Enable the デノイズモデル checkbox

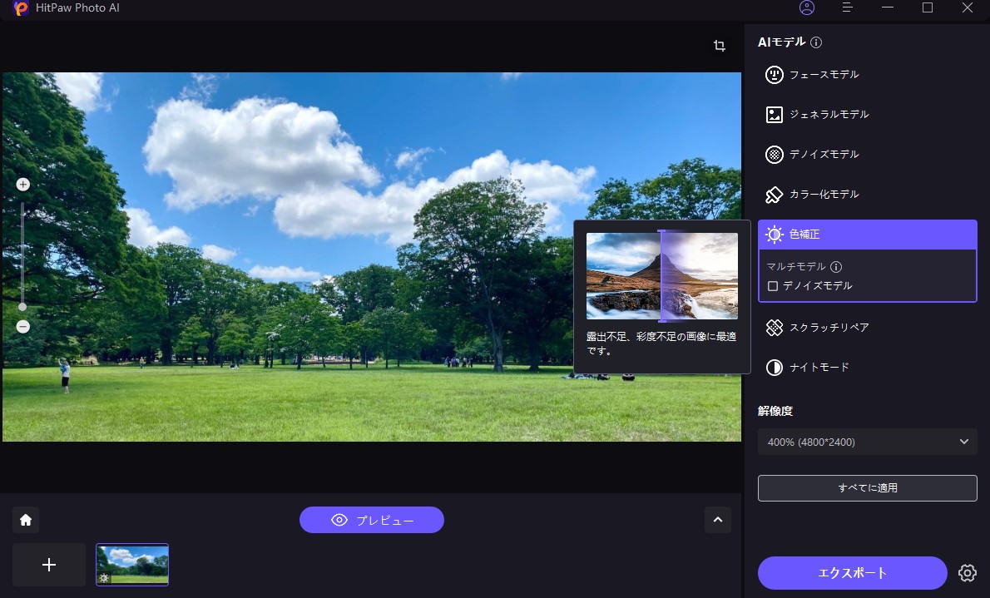coord(773,286)
